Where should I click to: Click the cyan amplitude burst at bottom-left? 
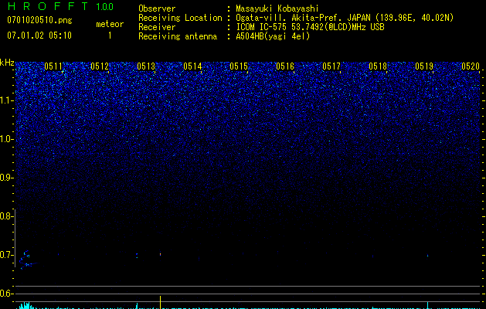click(26, 305)
